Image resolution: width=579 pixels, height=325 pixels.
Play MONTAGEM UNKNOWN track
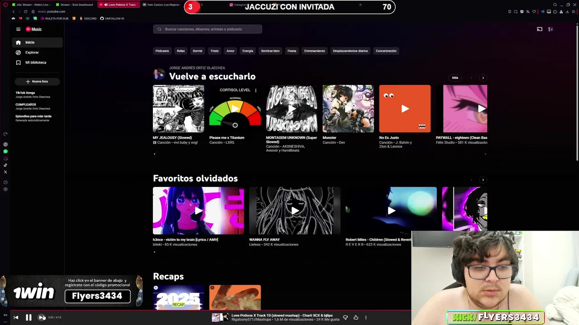tap(292, 109)
